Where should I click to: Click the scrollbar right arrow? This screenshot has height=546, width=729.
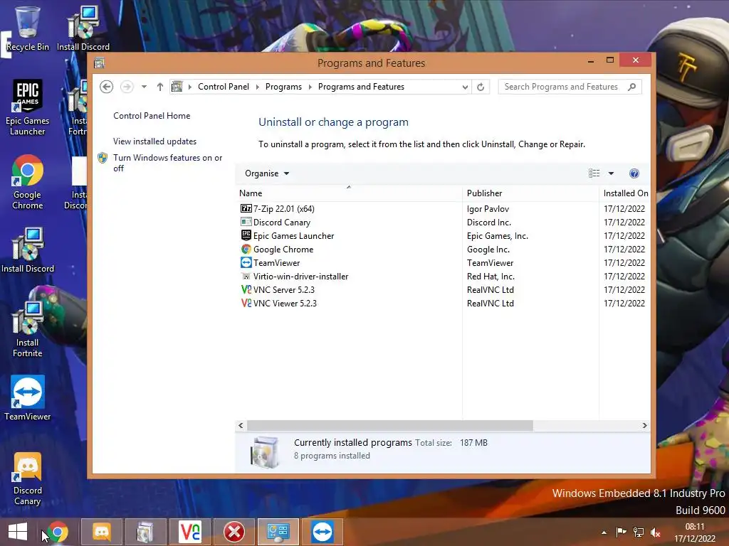(x=644, y=425)
